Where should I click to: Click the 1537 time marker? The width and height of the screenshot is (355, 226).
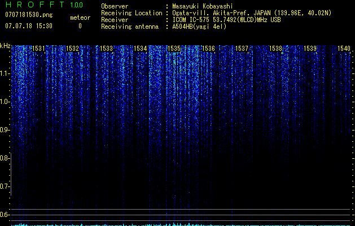[x=242, y=49]
